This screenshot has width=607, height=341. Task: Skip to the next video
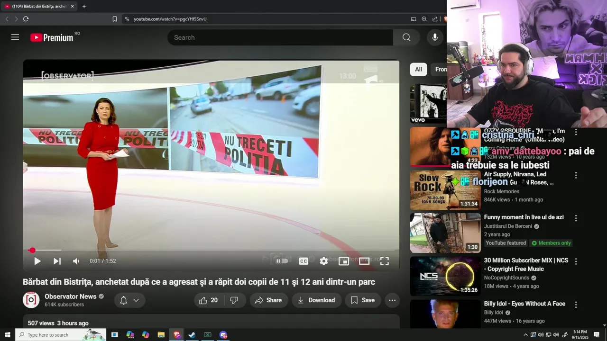57,261
